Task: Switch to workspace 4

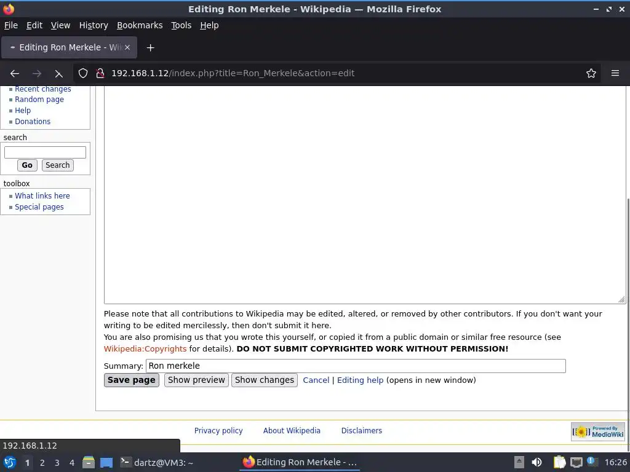Action: 72,463
